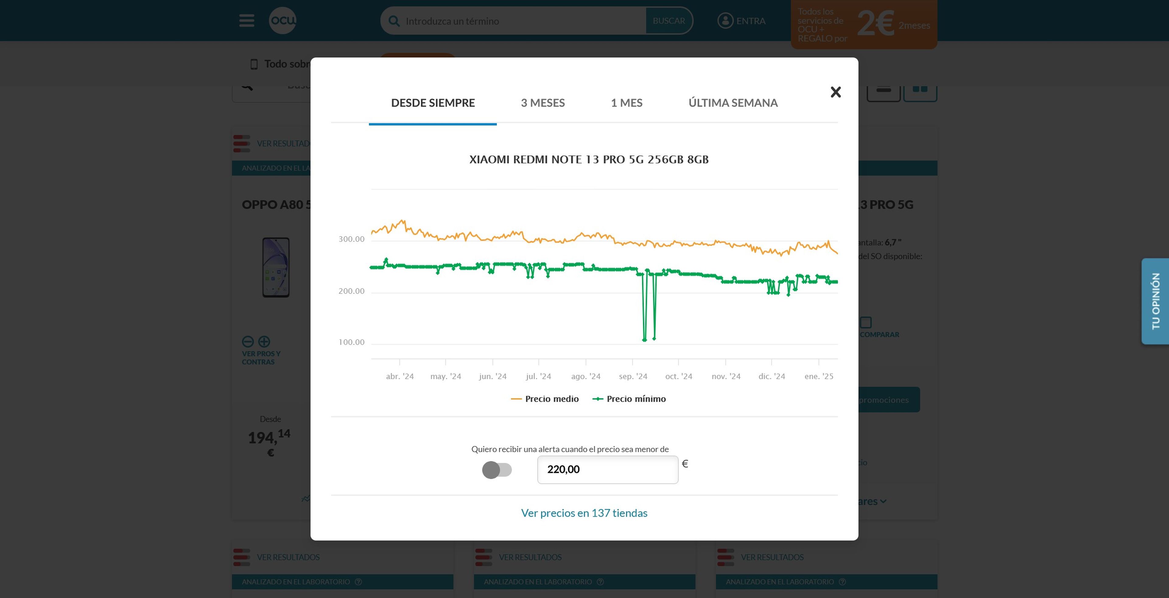Toggle the price alert switch

pos(497,470)
